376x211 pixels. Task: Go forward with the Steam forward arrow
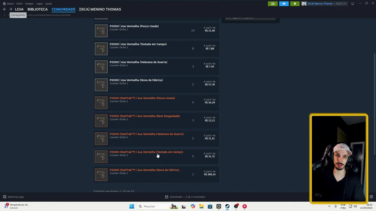click(x=11, y=9)
